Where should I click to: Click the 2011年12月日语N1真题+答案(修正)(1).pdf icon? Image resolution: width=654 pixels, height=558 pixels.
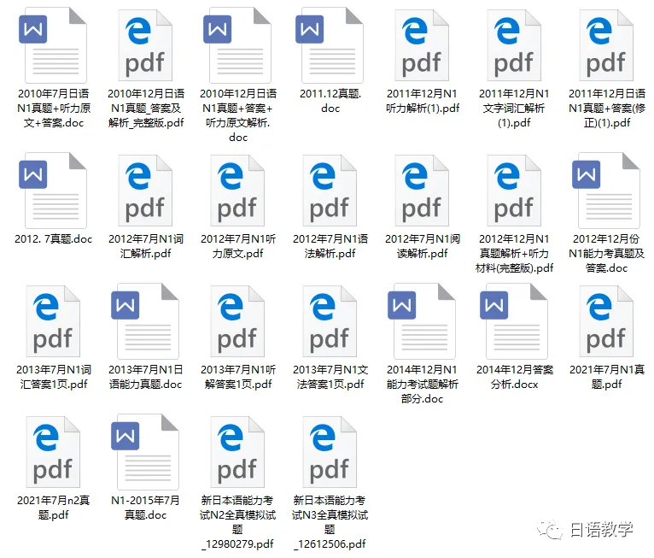coord(606,45)
